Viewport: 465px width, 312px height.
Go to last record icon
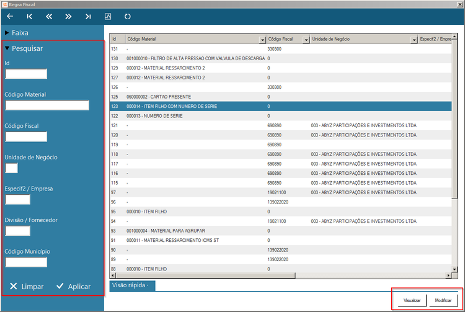tap(88, 16)
